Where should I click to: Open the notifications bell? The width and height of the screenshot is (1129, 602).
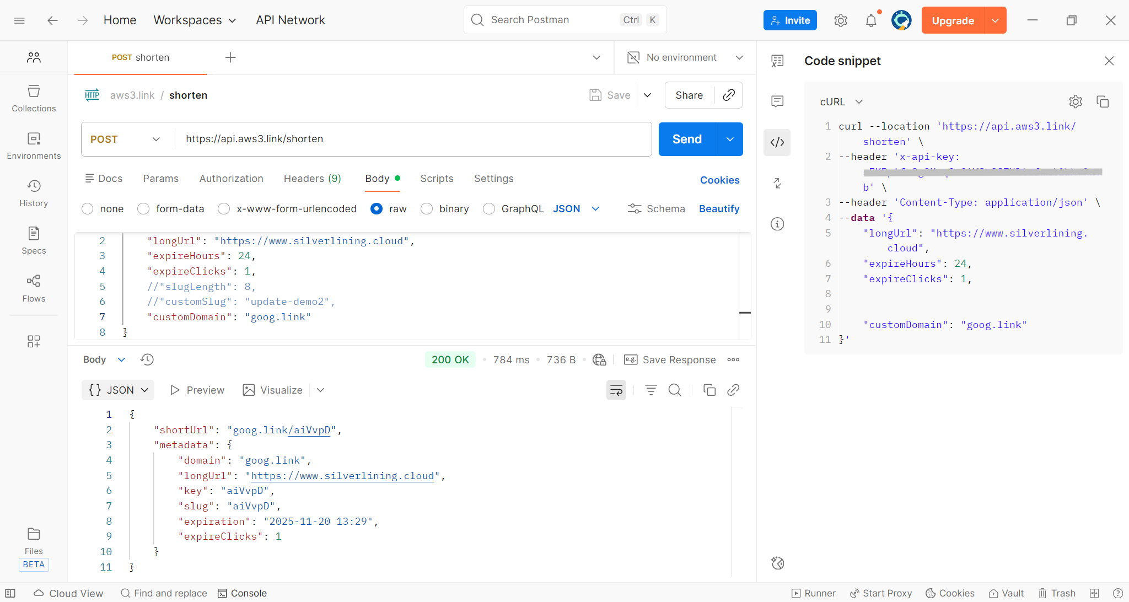(870, 20)
